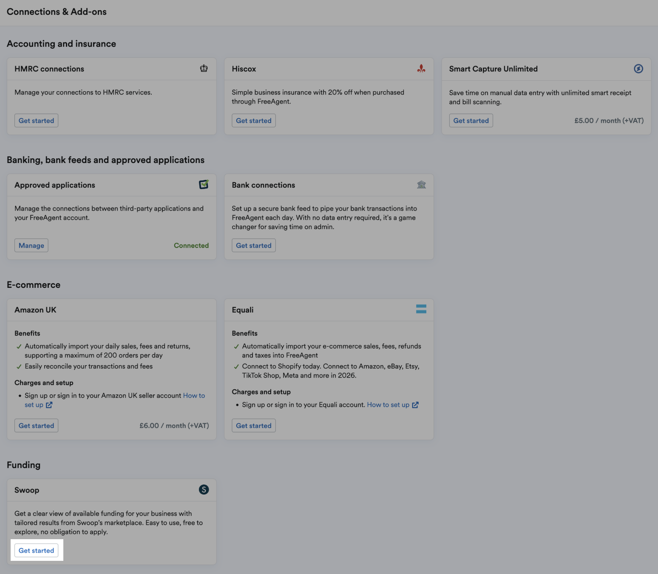This screenshot has width=658, height=574.
Task: Click the Bank connections feed description text
Action: click(324, 218)
